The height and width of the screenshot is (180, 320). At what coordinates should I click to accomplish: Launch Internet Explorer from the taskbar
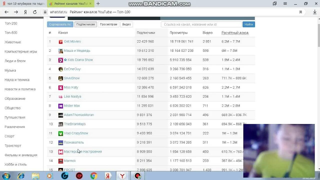(21, 176)
